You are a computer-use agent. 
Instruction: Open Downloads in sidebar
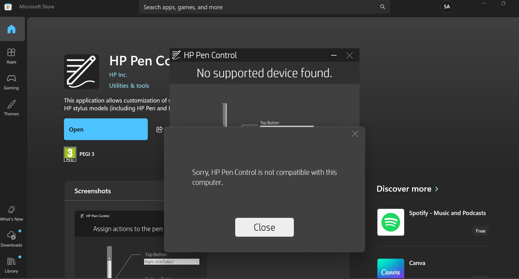pyautogui.click(x=11, y=239)
